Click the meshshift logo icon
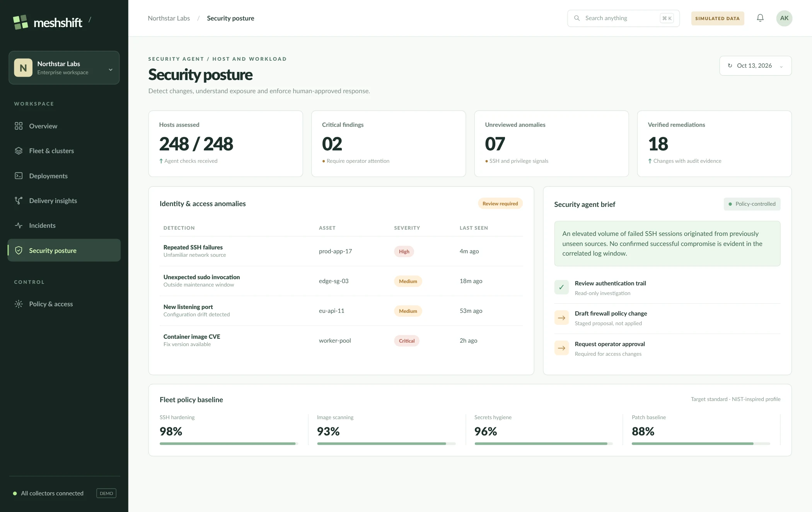This screenshot has width=812, height=512. (20, 22)
